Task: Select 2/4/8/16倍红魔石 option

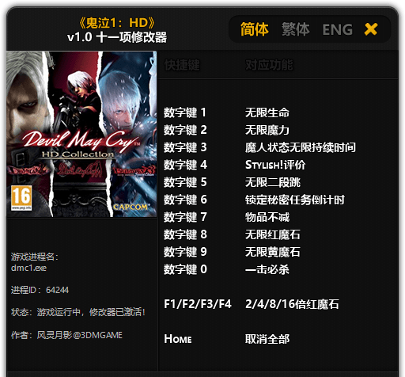Action: 292,304
